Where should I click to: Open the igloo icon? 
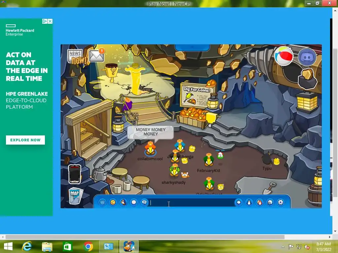(270, 202)
